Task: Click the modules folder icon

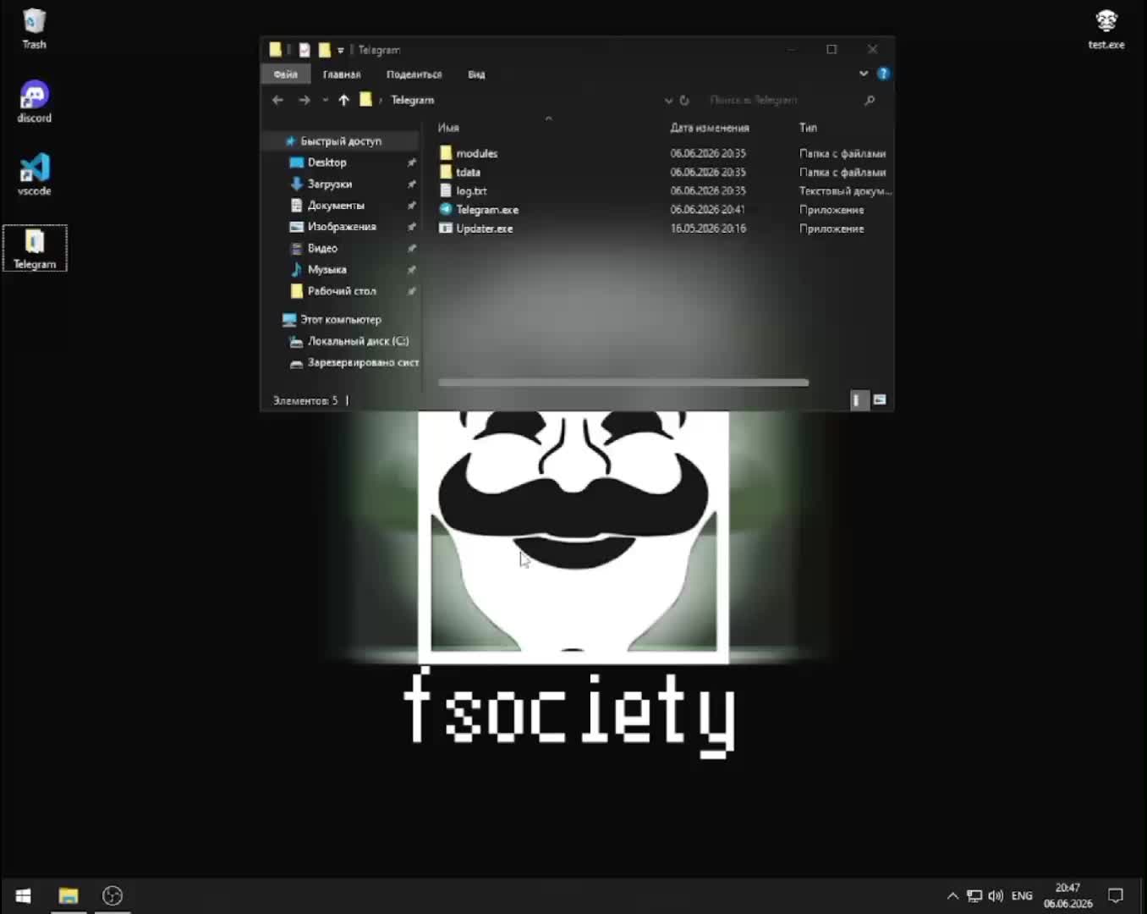Action: [x=446, y=153]
